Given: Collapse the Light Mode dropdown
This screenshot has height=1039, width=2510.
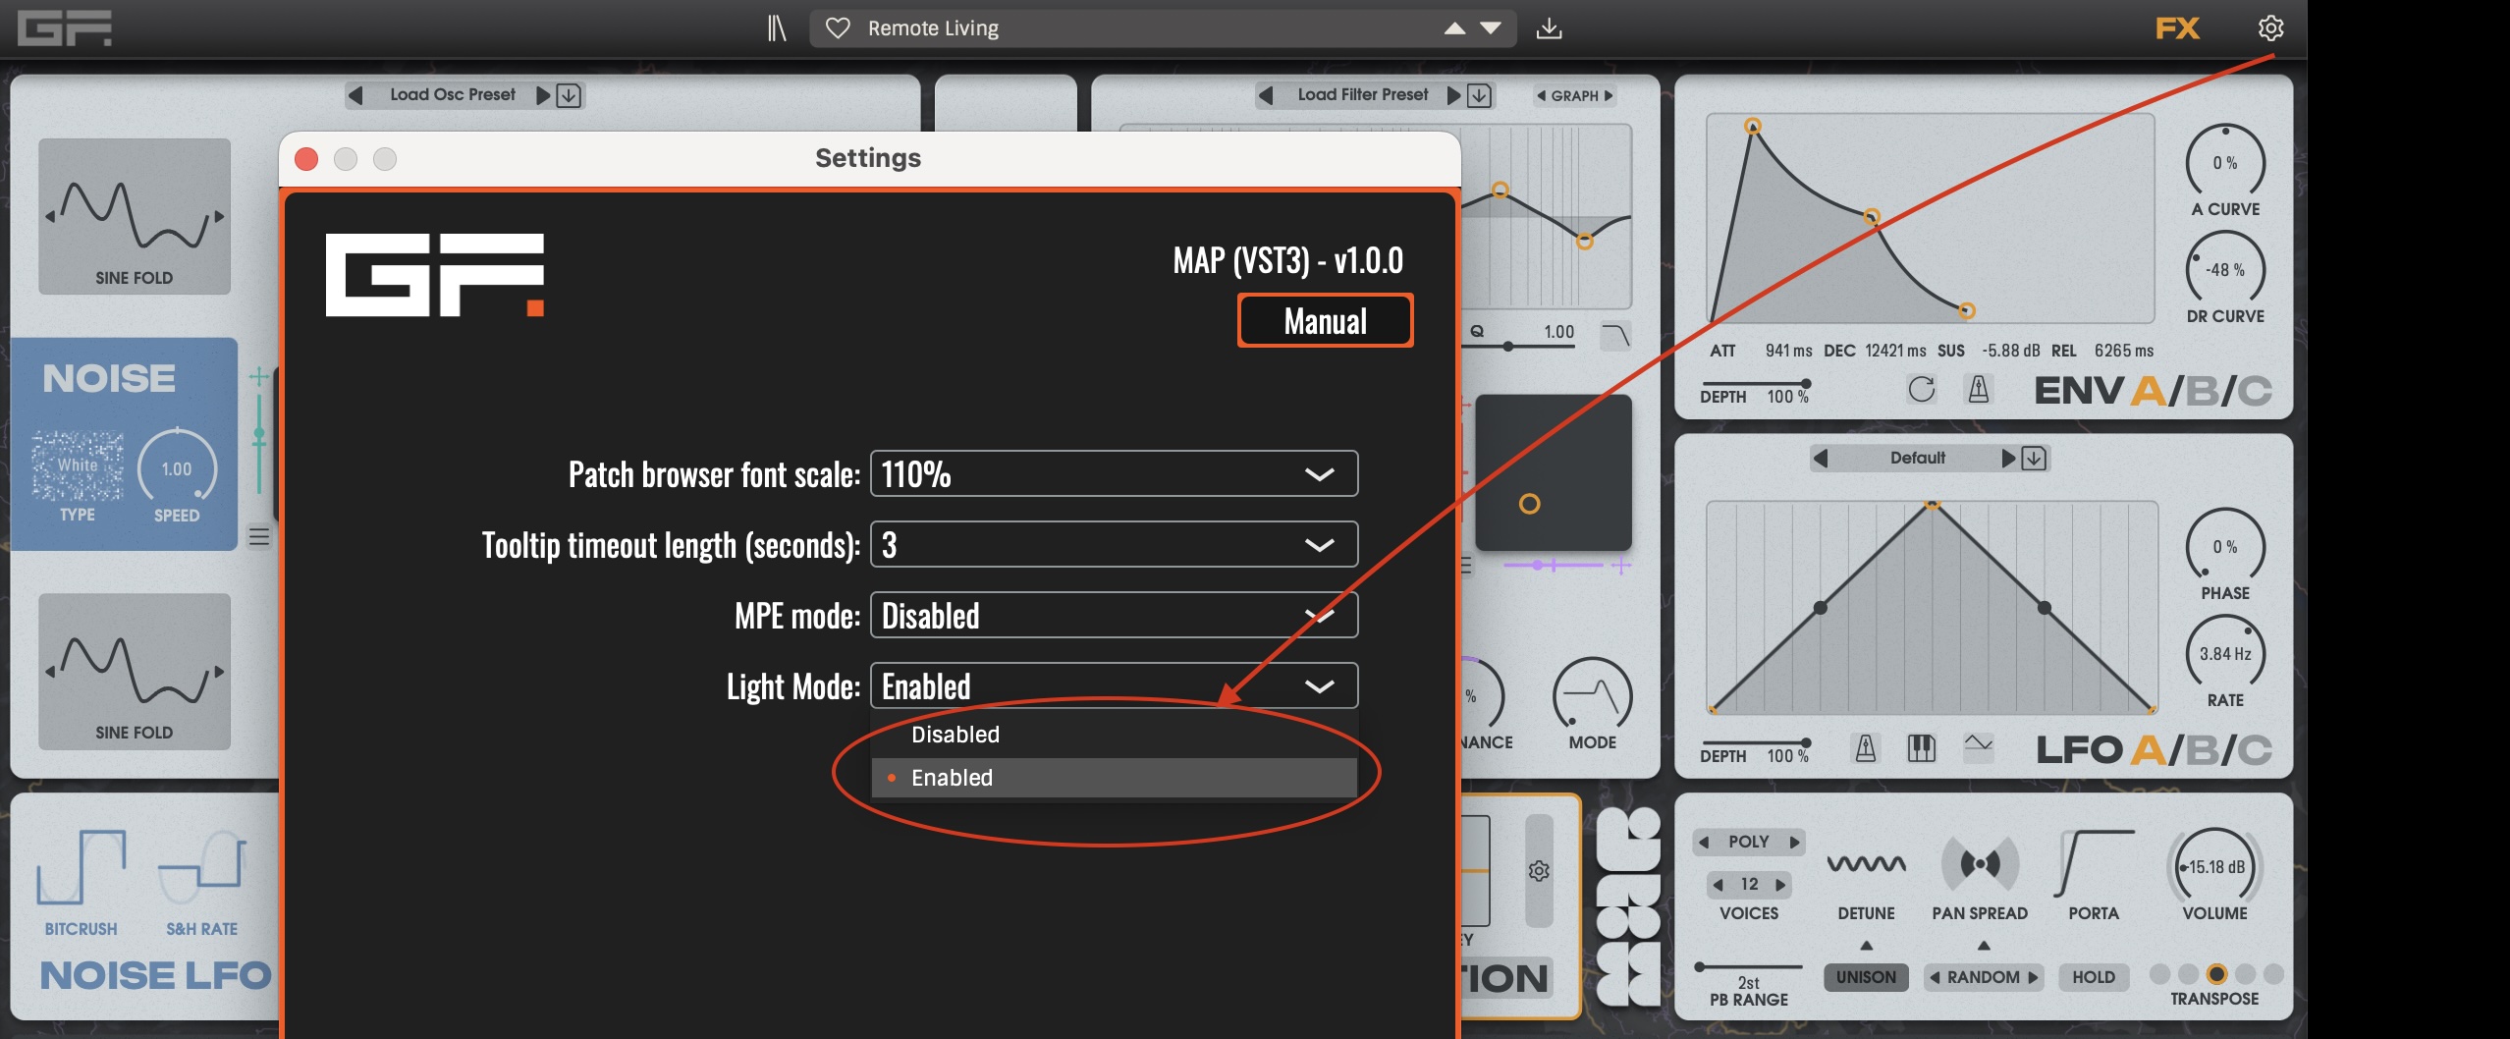Looking at the screenshot, I should pyautogui.click(x=1114, y=686).
